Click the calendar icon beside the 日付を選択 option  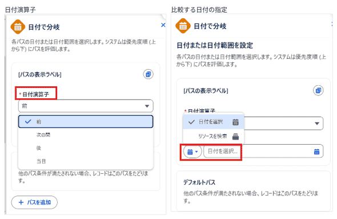tap(235, 122)
